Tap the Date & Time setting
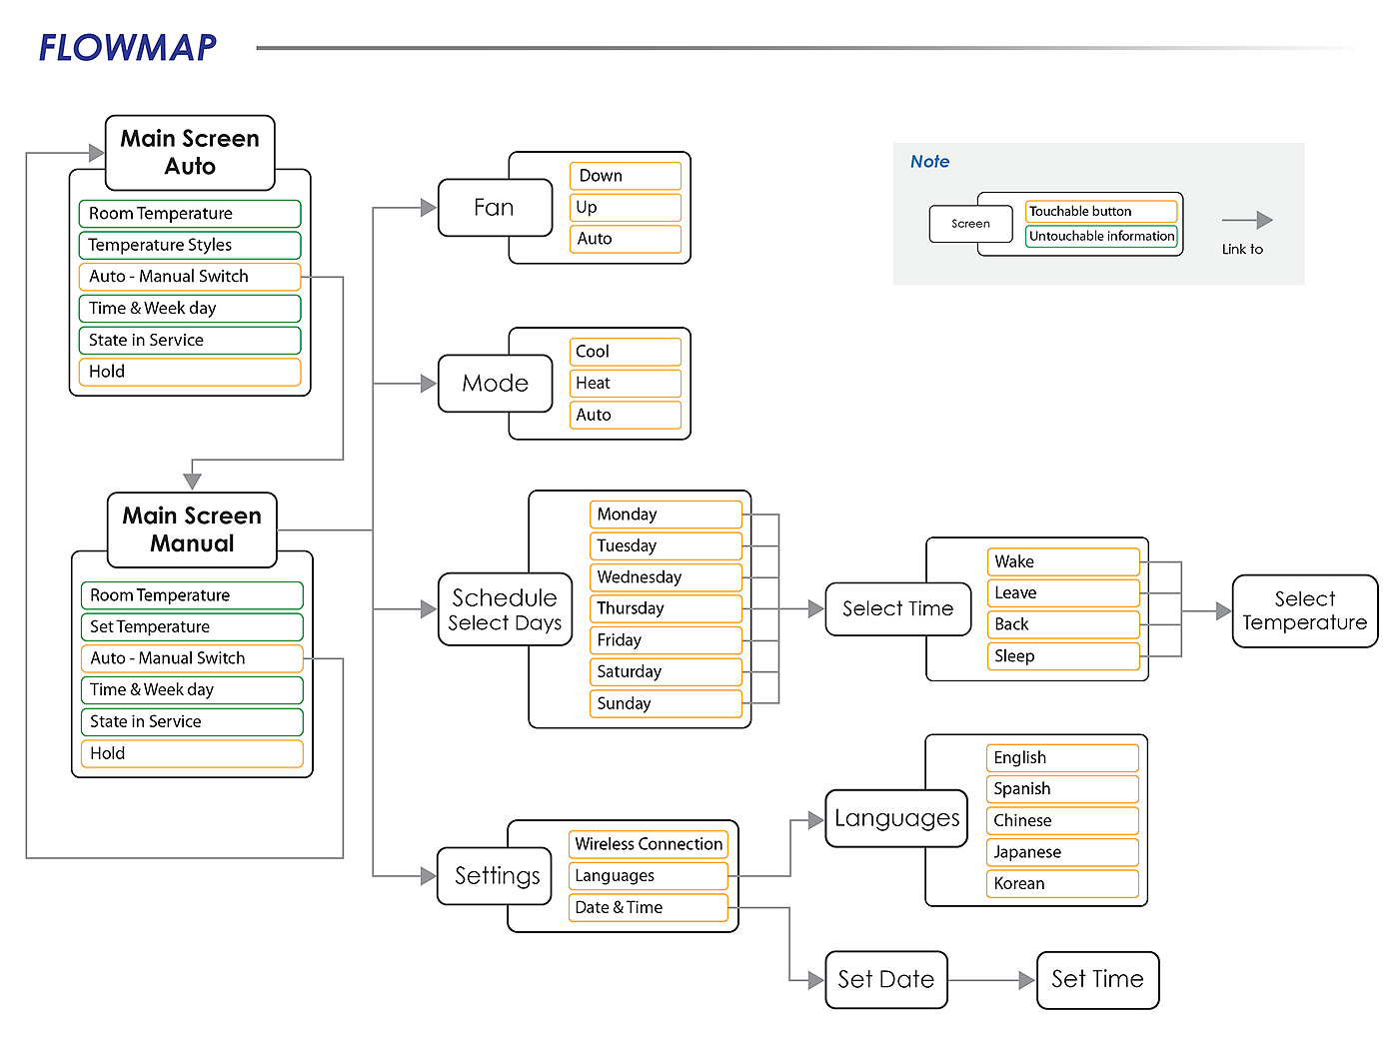 click(x=649, y=908)
